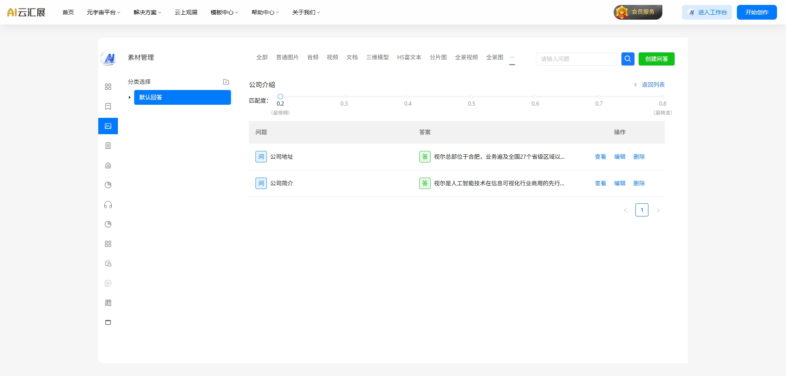Expand the 默认回答 tree arrow
Screen dimensions: 786x376
pos(130,97)
